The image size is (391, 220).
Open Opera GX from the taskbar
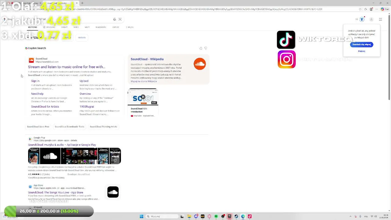coord(209,216)
